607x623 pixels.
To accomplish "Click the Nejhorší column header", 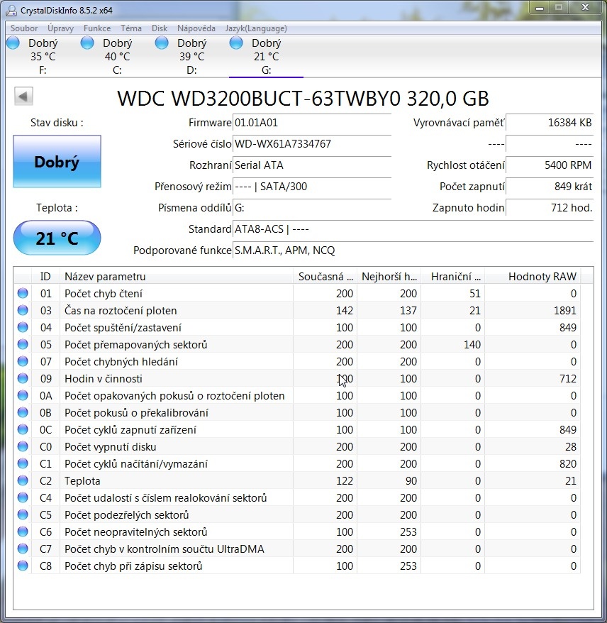I will 389,277.
